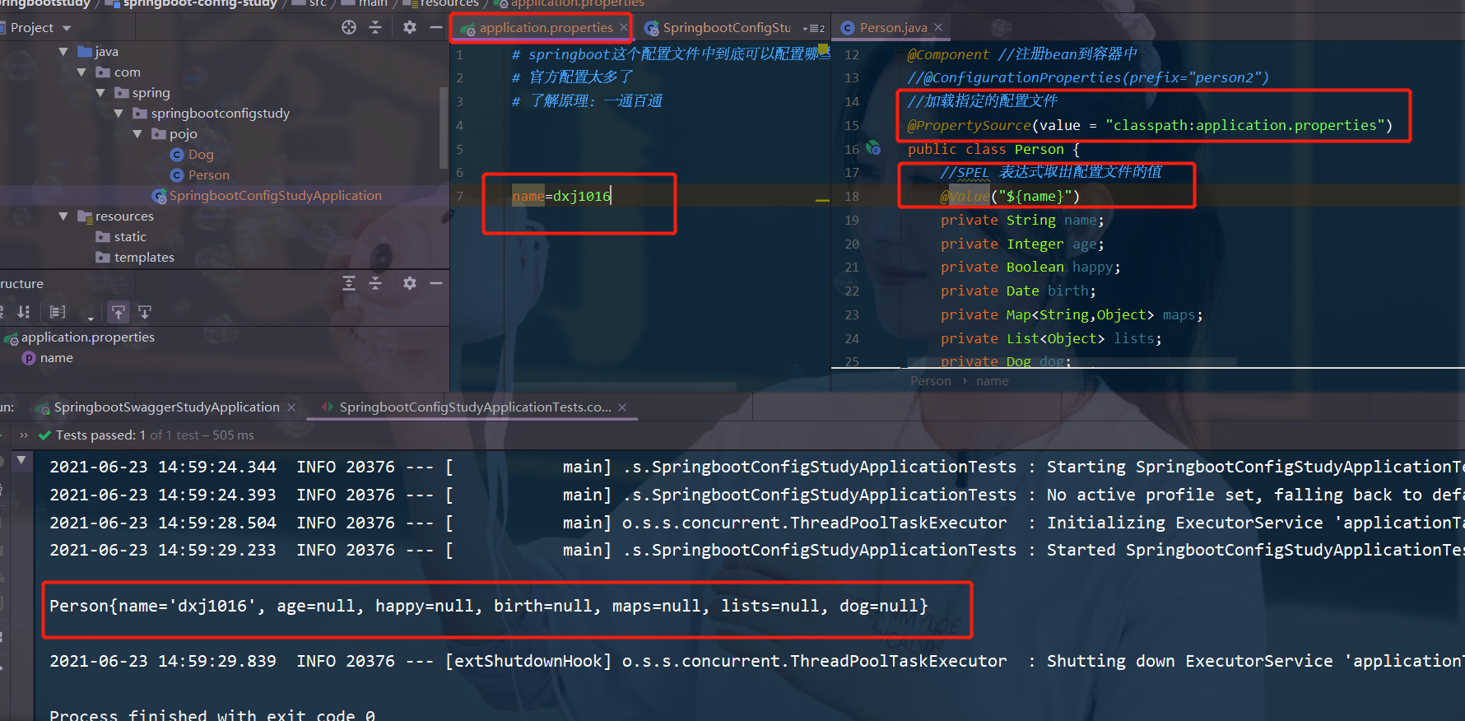Click the down arrow in the console gutter
Screen dimensions: 1465x721
coord(21,460)
